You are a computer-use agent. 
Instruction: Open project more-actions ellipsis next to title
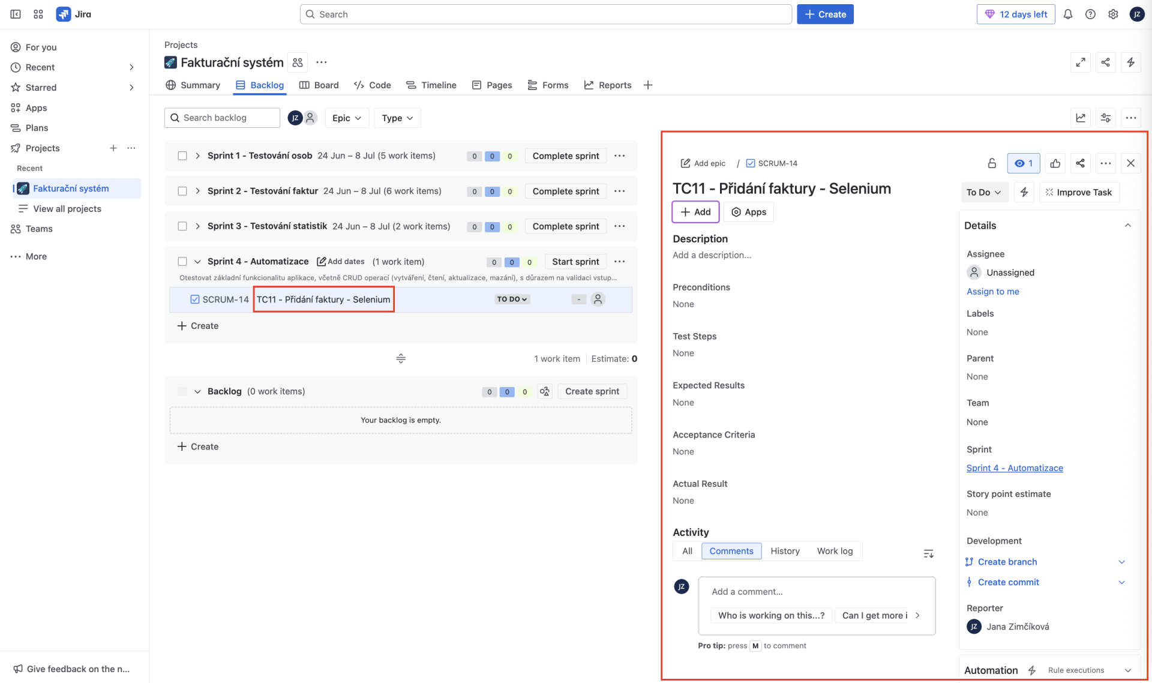[x=322, y=62]
